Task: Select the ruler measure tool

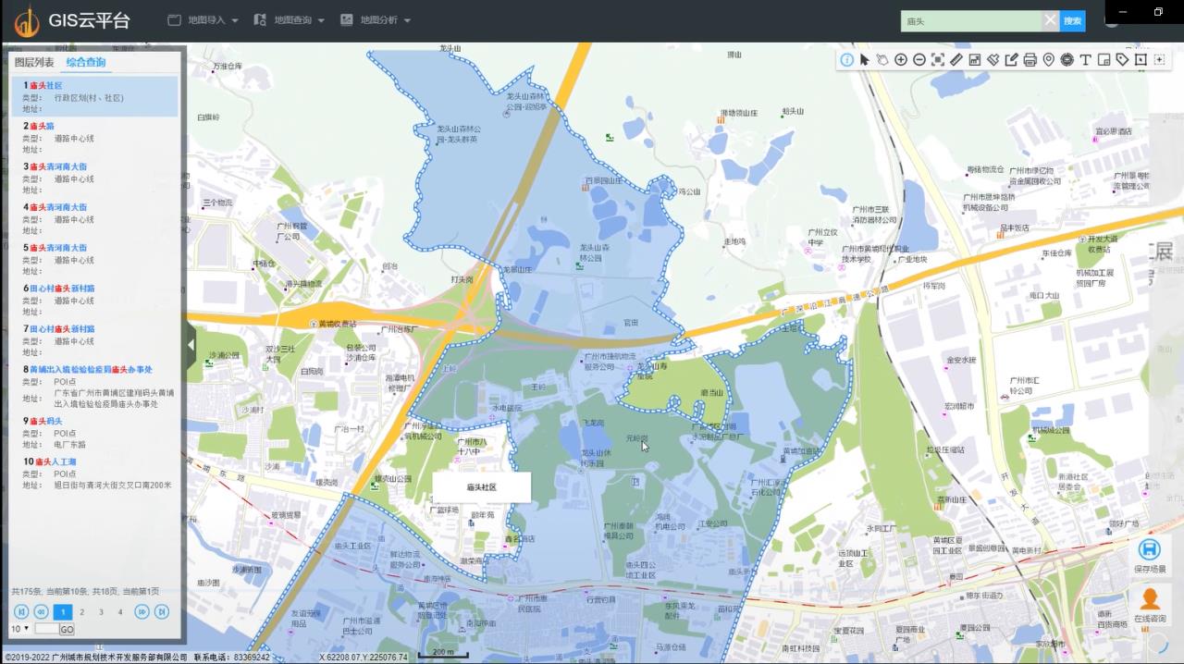Action: pos(956,59)
